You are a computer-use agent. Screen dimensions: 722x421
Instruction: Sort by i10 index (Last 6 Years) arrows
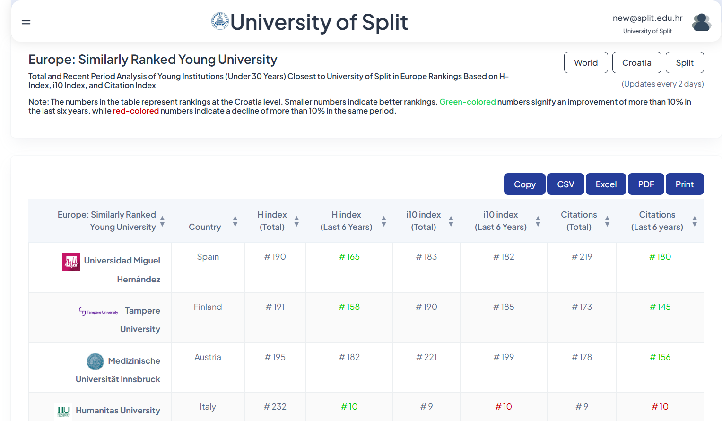click(538, 221)
